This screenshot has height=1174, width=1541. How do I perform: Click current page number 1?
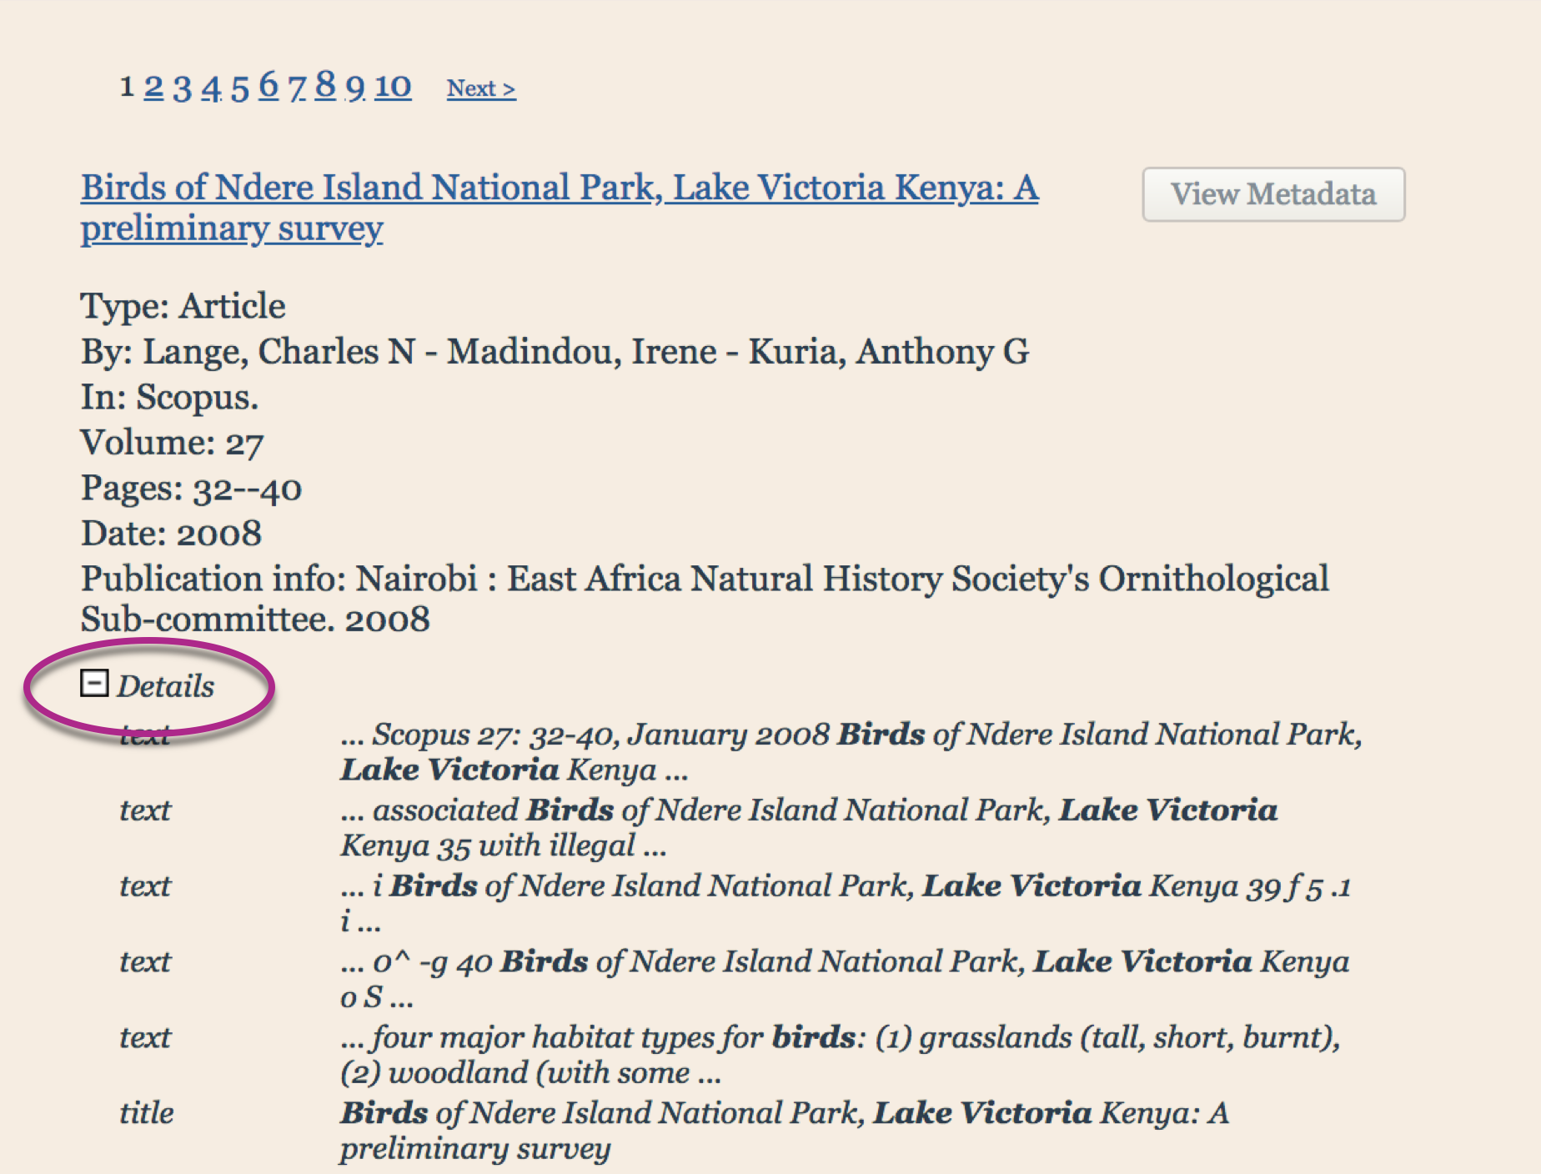[127, 87]
